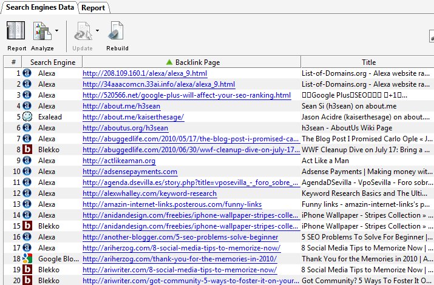Click the Update toolbar icon
434x285 pixels.
tap(82, 33)
